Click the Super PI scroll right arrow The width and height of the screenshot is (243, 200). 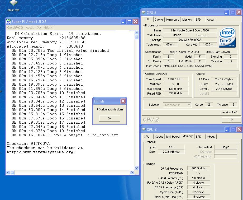click(132, 172)
